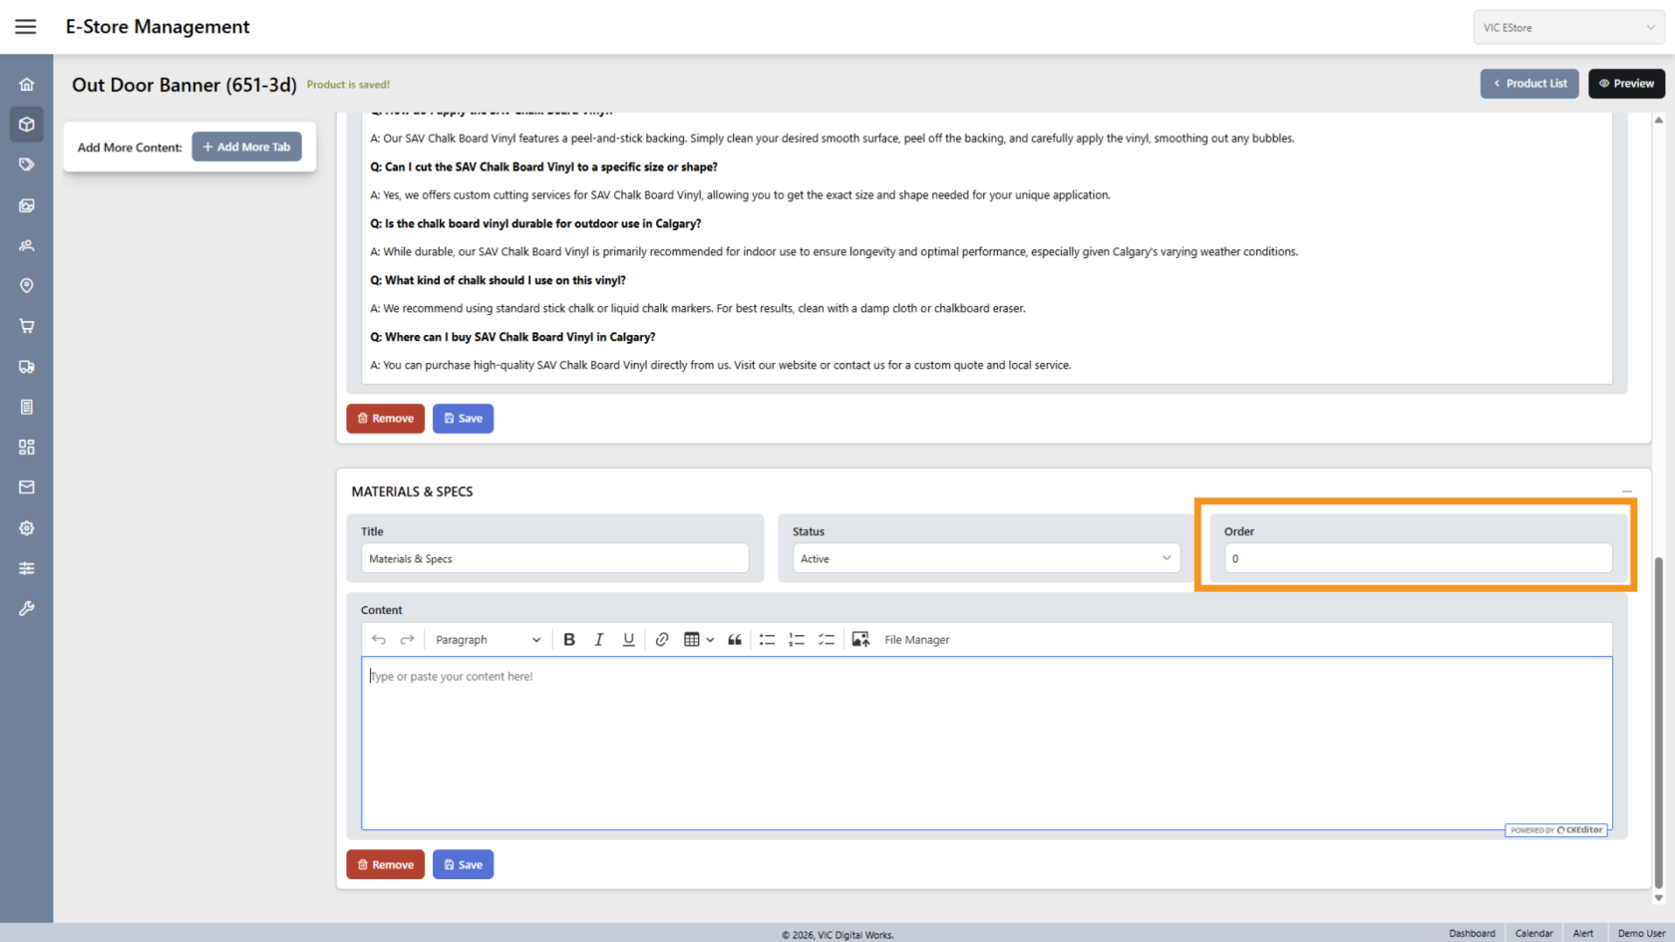This screenshot has height=942, width=1675.
Task: Save the Materials & Specs section
Action: [463, 864]
